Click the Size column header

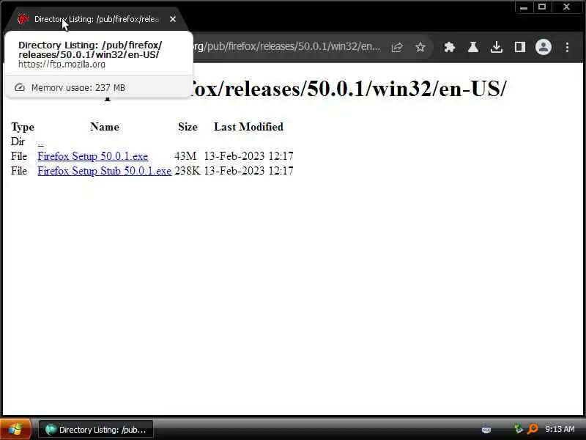tap(188, 127)
